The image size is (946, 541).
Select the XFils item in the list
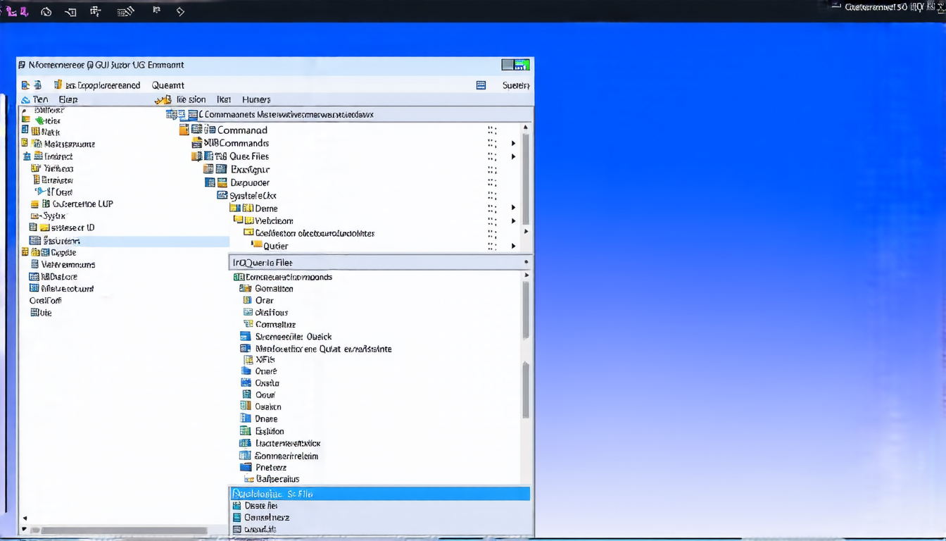(265, 359)
